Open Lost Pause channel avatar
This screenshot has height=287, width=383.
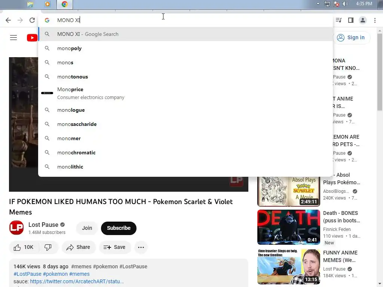(16, 228)
